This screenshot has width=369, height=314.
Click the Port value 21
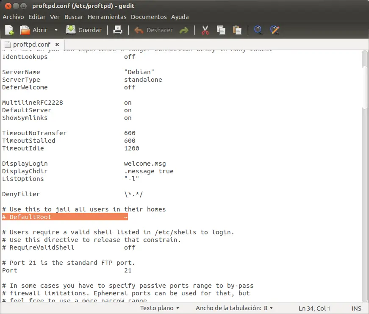[128, 270]
